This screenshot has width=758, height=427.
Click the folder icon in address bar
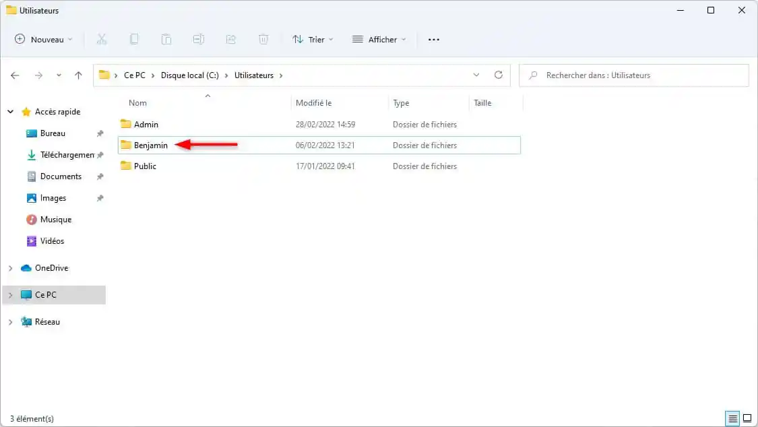(x=104, y=75)
